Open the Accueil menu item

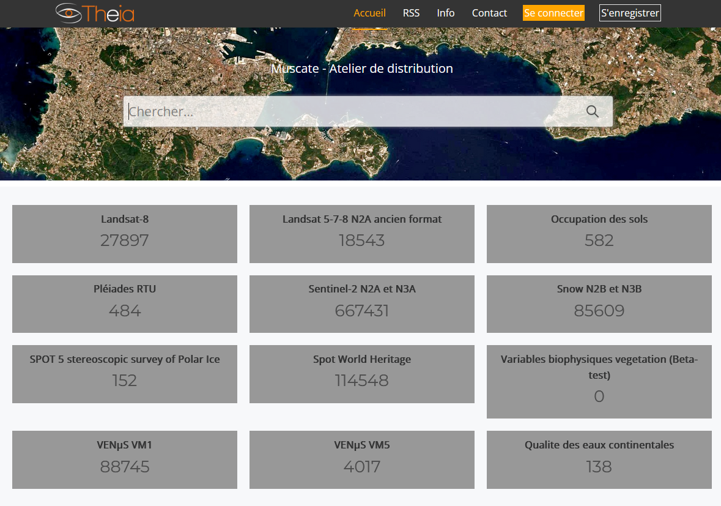click(369, 13)
